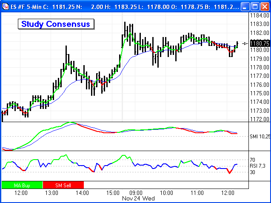Screen dimensions: 271x203
Task: Maximize the ES #F chart window
Action: pos(254,6)
